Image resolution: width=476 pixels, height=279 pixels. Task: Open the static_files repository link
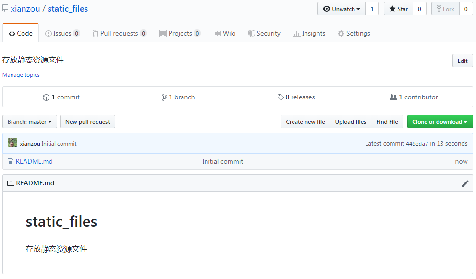tap(68, 9)
